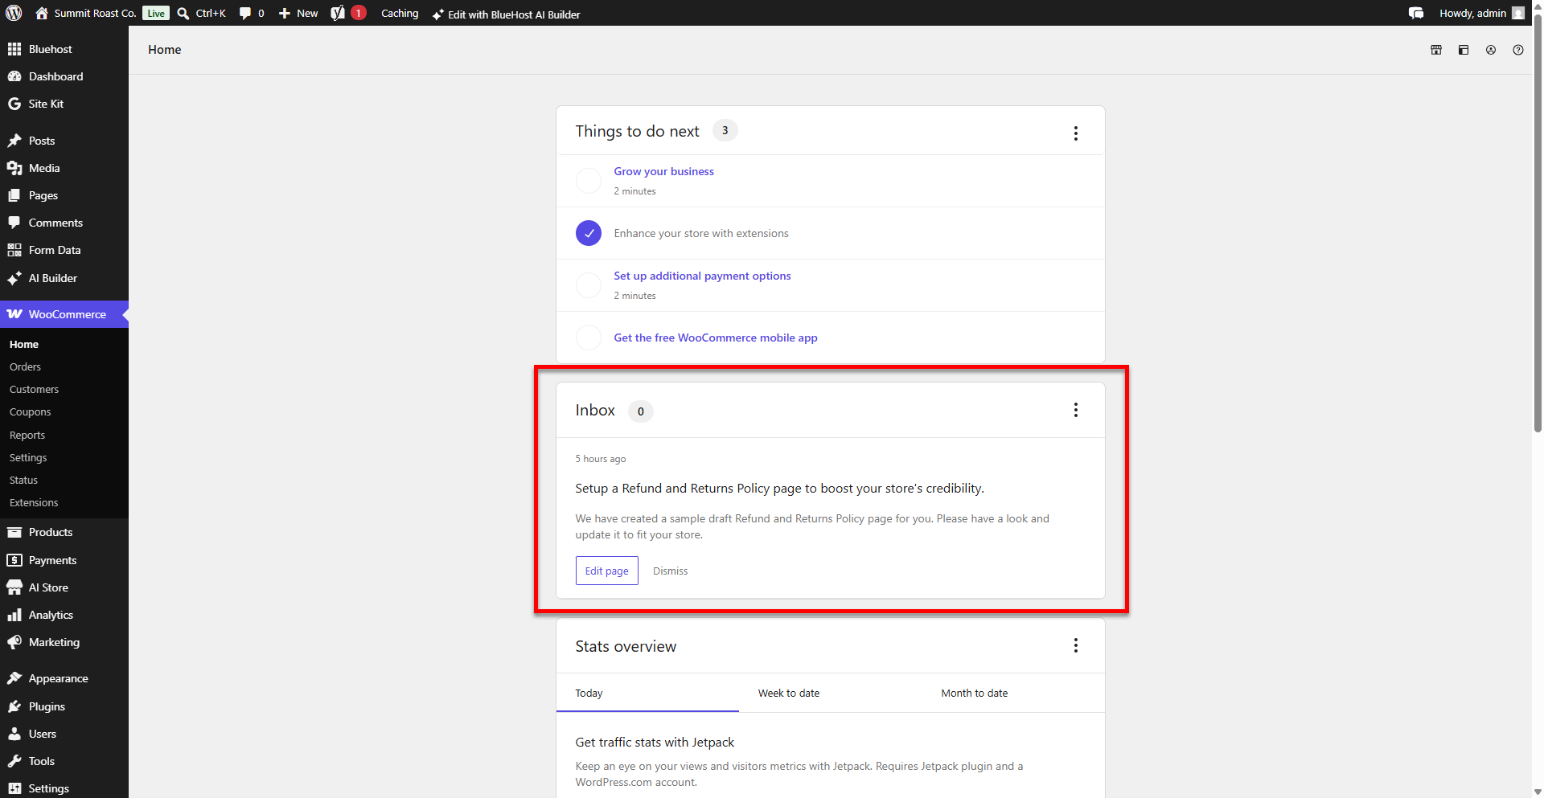Open Form Data in sidebar

point(64,250)
